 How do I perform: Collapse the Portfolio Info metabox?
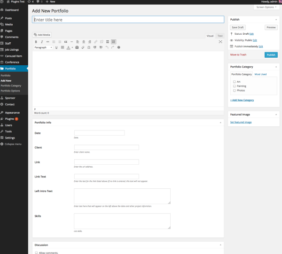[220, 123]
